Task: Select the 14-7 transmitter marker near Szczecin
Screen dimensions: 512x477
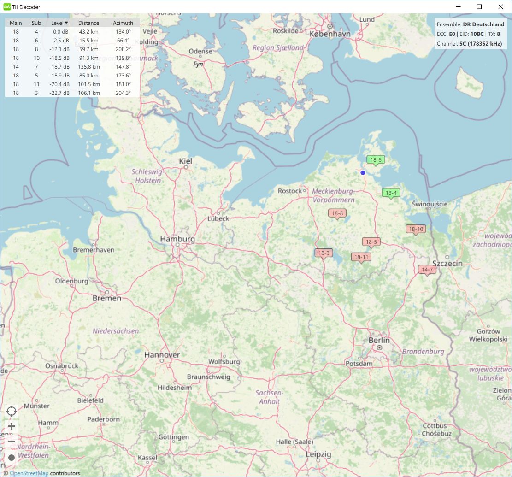Action: coord(427,270)
